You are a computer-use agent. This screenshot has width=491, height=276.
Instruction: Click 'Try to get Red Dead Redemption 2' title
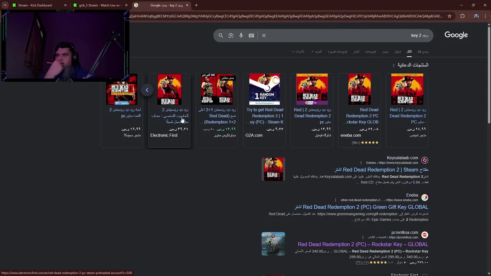tap(265, 116)
